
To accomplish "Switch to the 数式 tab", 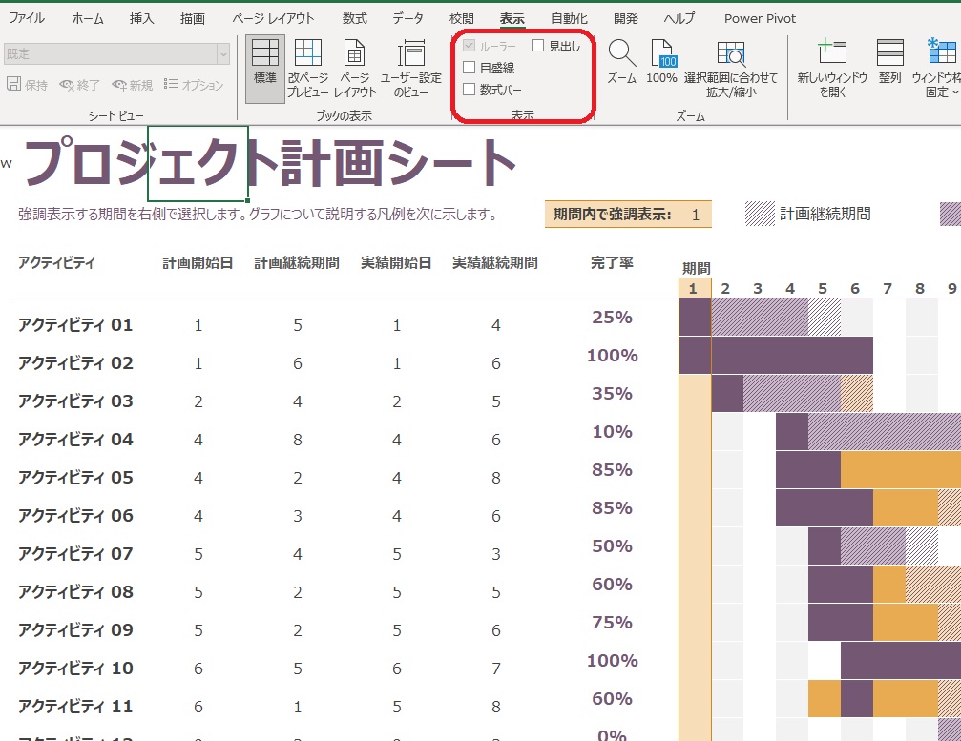I will [354, 18].
